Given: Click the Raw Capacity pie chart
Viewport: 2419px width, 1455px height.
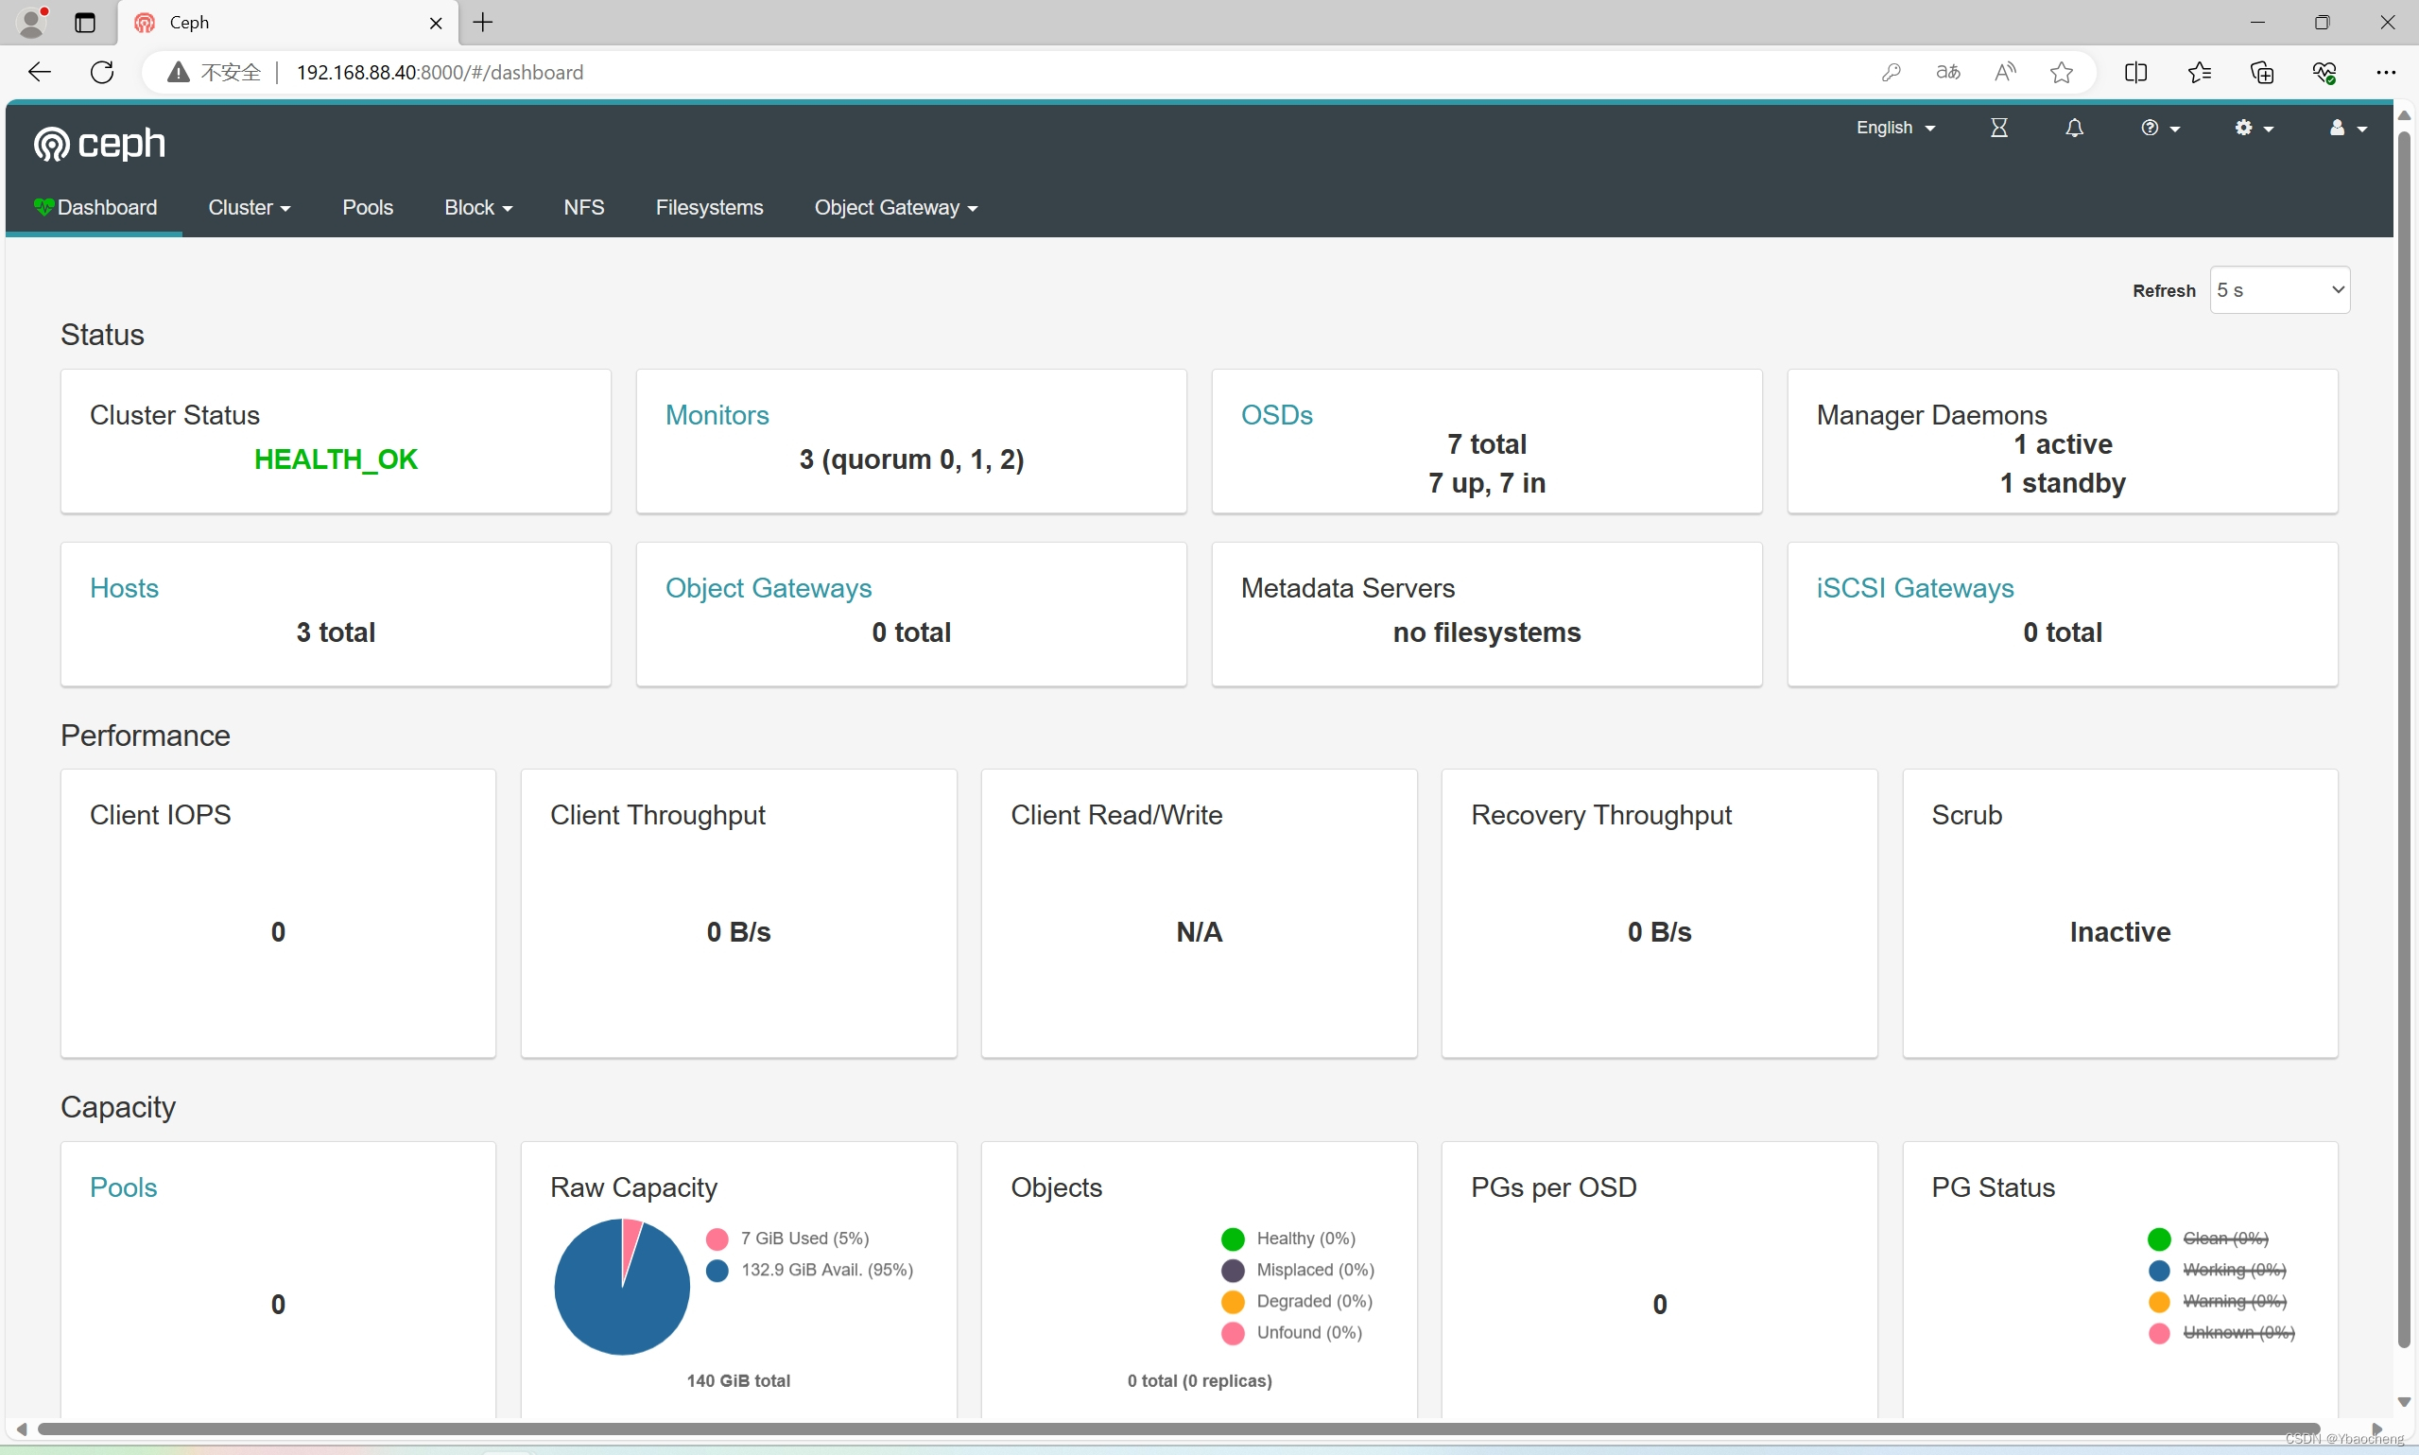Looking at the screenshot, I should click(621, 1287).
